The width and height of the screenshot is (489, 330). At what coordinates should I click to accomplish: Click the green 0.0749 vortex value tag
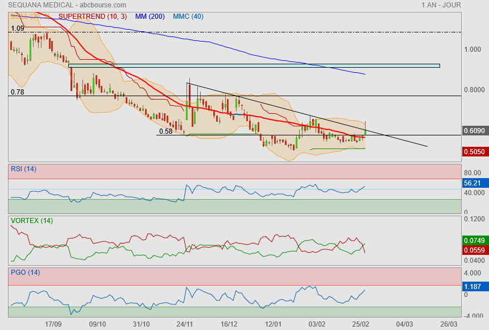[475, 241]
